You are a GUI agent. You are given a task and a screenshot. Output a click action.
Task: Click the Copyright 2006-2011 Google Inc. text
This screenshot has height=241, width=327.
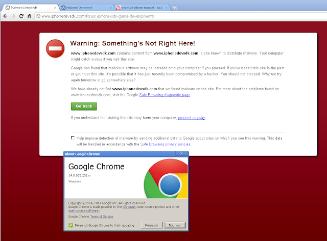[107, 203]
